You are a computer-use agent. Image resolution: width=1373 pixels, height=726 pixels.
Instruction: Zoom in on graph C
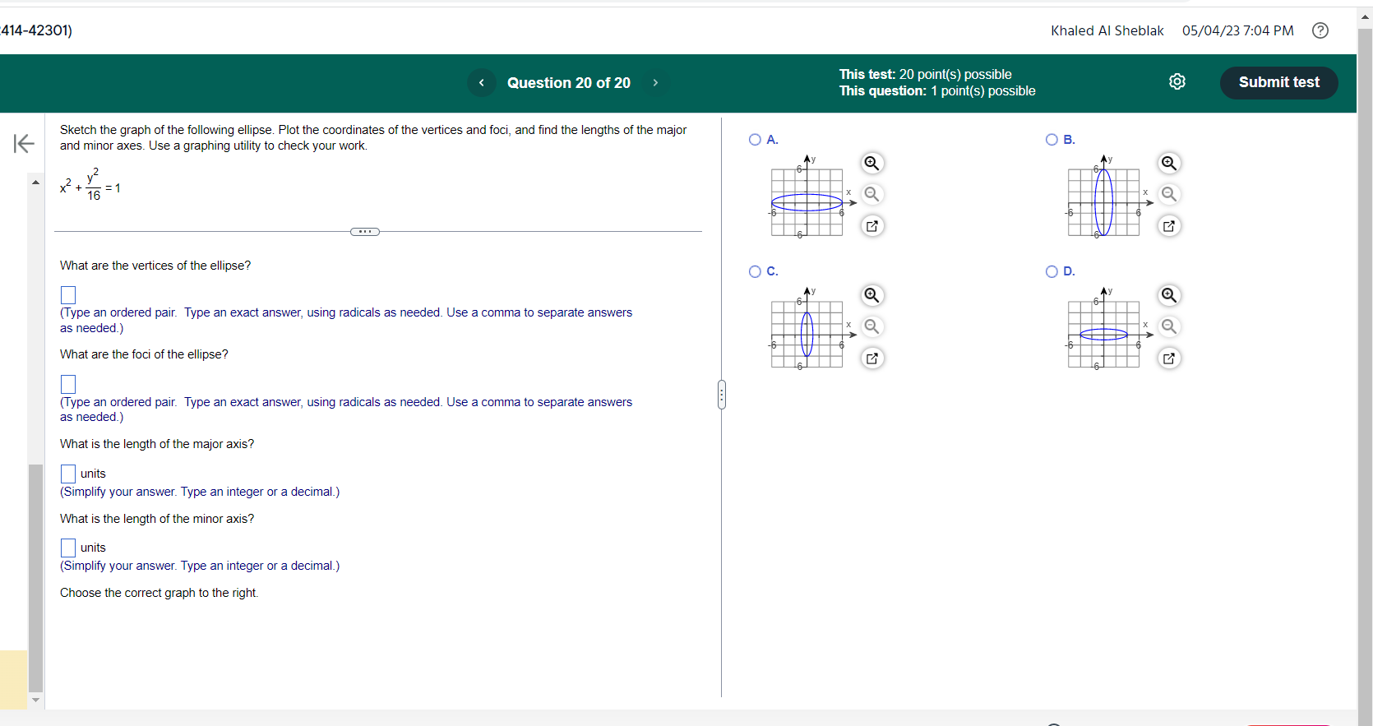[x=872, y=295]
